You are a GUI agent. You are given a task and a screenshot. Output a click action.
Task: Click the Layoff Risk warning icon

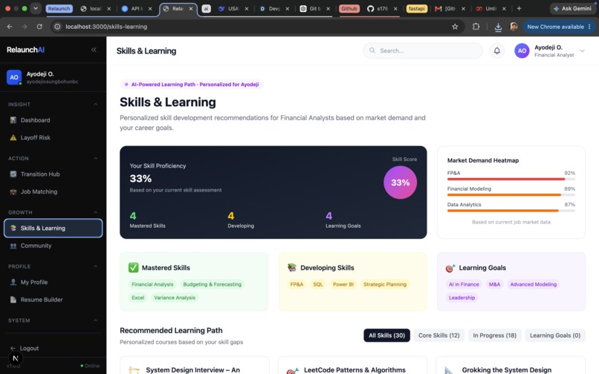point(13,137)
